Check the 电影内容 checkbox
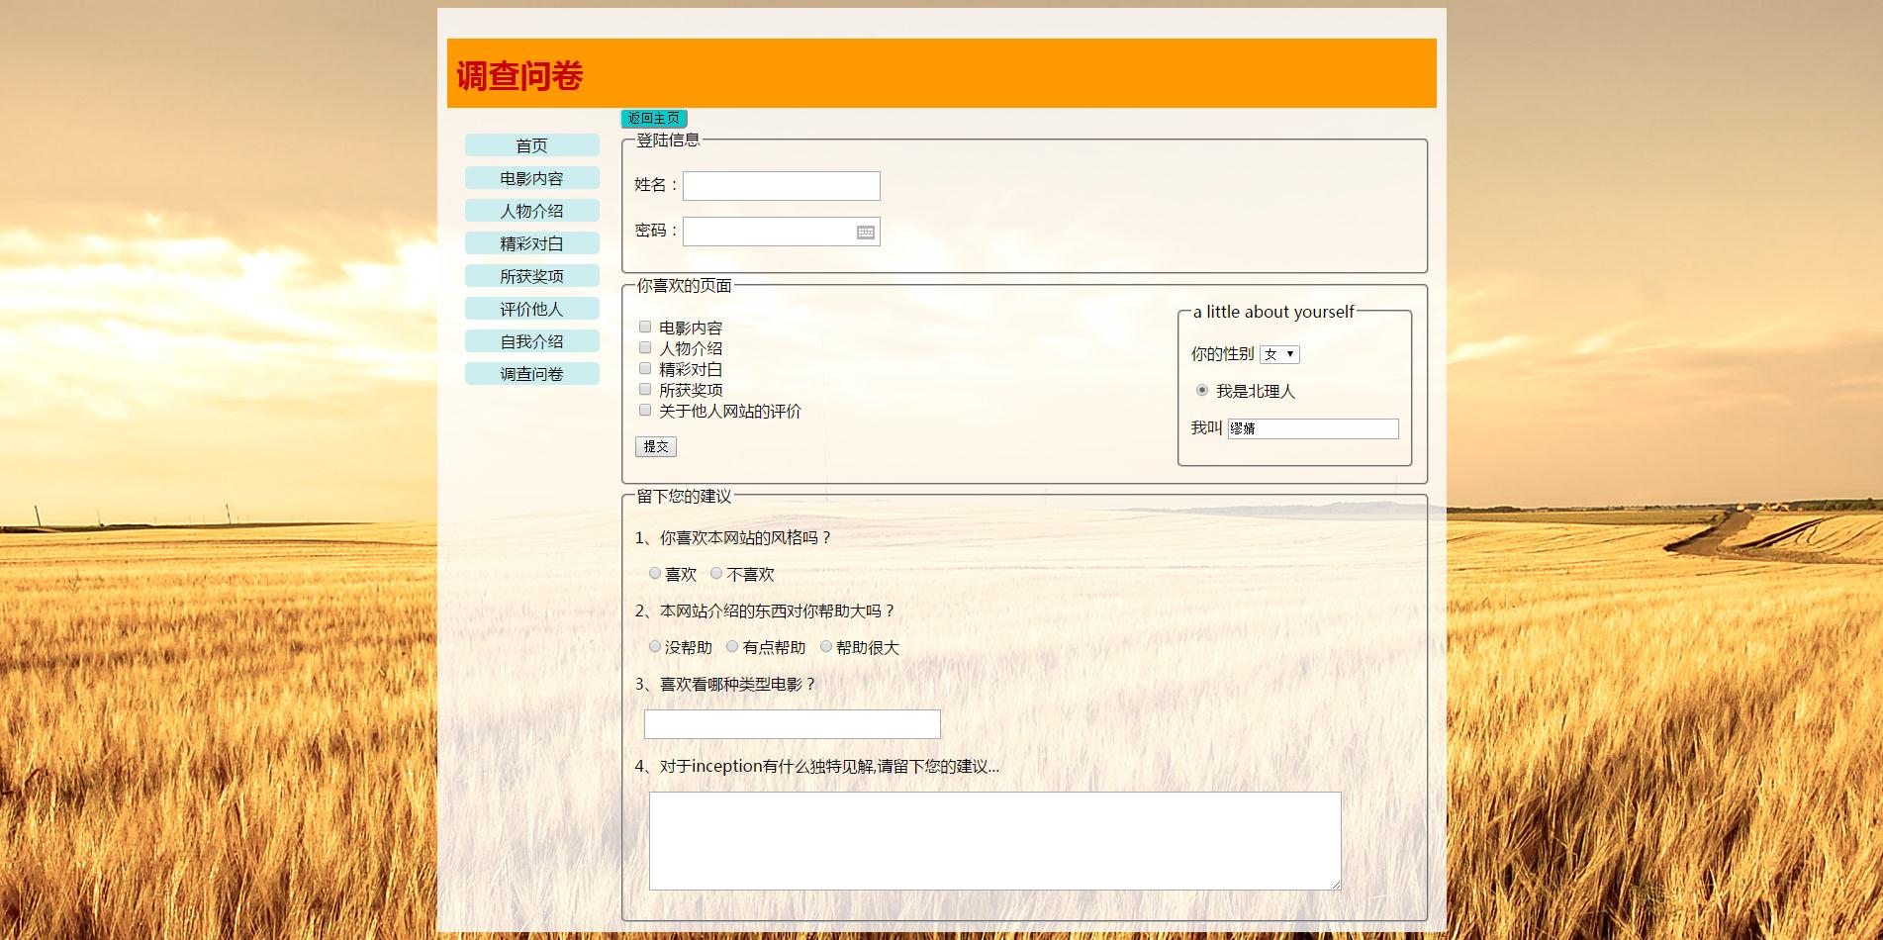 click(645, 327)
